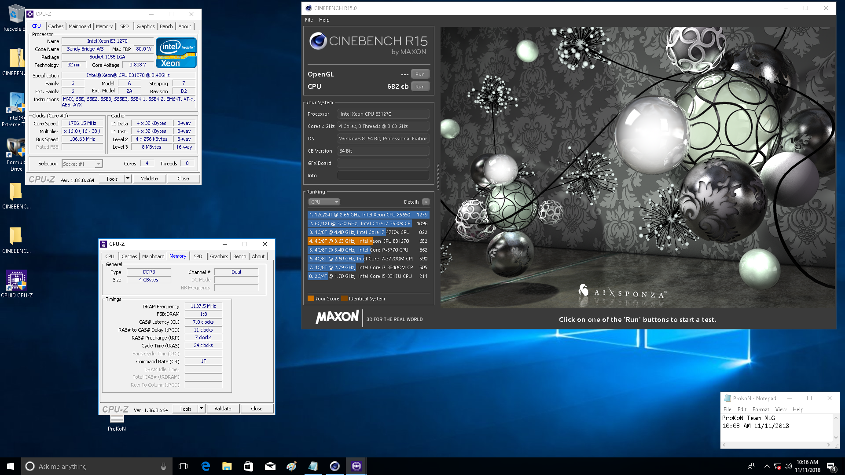Expand the Details arrow in Ranking
This screenshot has width=845, height=475.
[426, 202]
